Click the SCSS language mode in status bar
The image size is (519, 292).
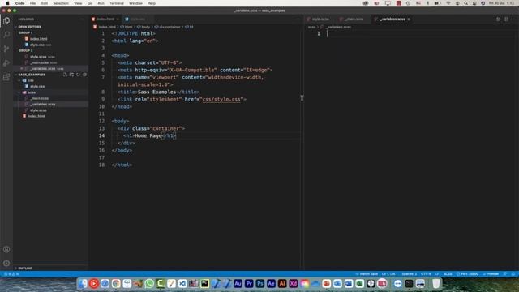pos(448,274)
